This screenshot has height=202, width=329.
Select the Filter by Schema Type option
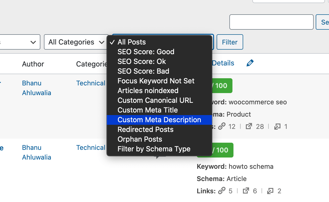pyautogui.click(x=154, y=149)
